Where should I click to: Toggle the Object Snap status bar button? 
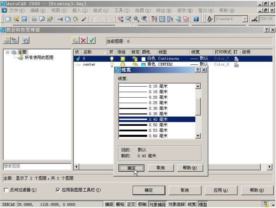coord(157,204)
